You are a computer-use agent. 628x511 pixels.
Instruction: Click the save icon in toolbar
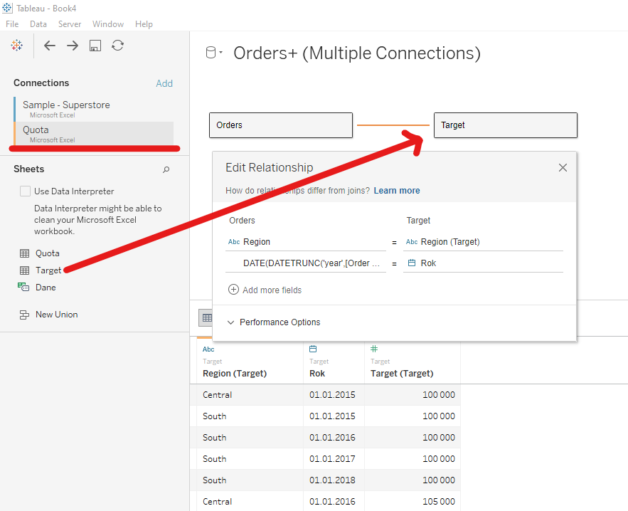[95, 46]
